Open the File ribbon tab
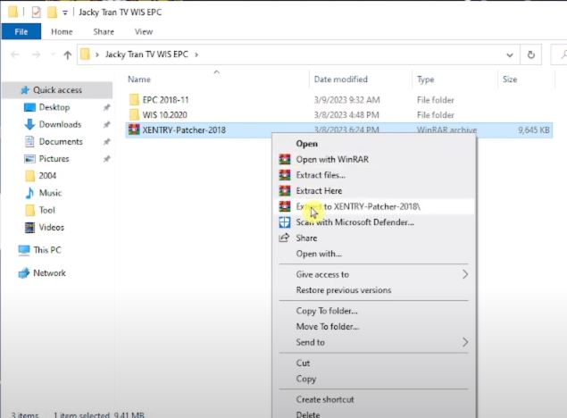This screenshot has width=567, height=418. [x=21, y=32]
